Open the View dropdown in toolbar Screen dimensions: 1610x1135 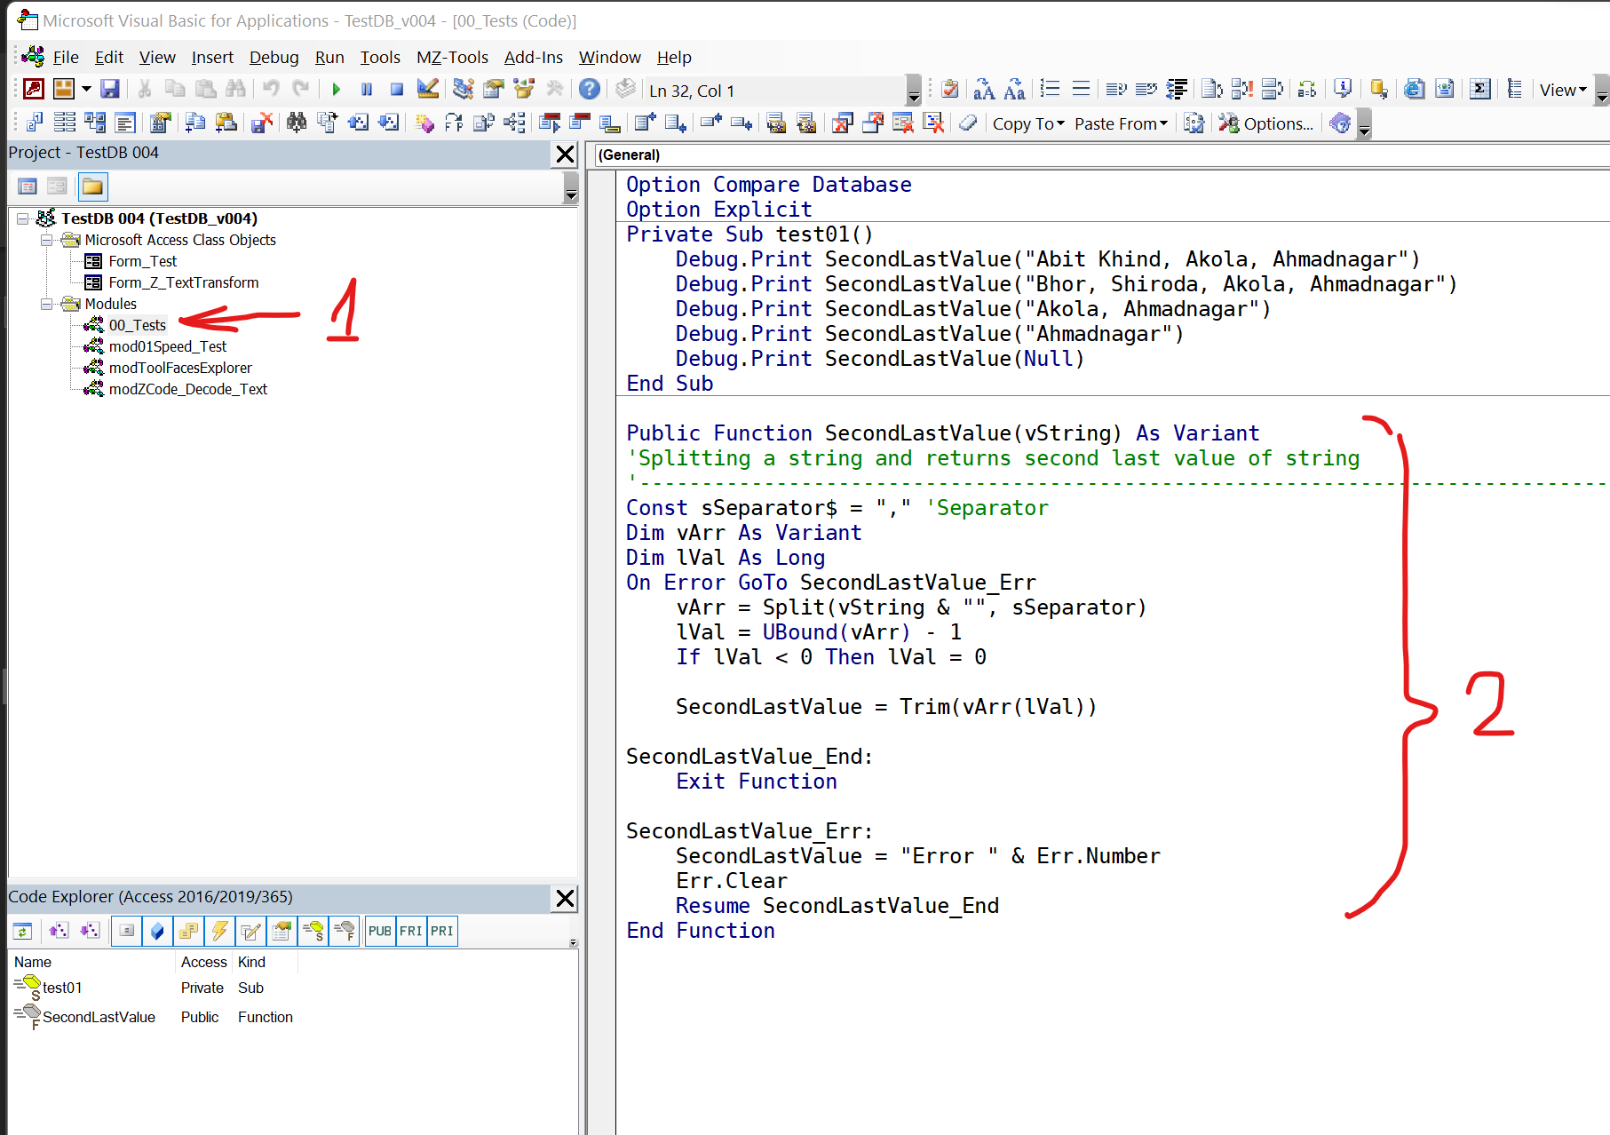1562,90
